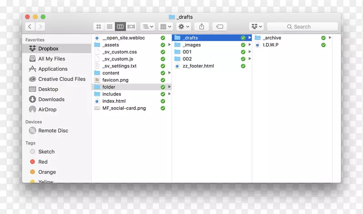Click sync checkmark next to zz_footer.html
The height and width of the screenshot is (214, 363).
pyautogui.click(x=243, y=66)
